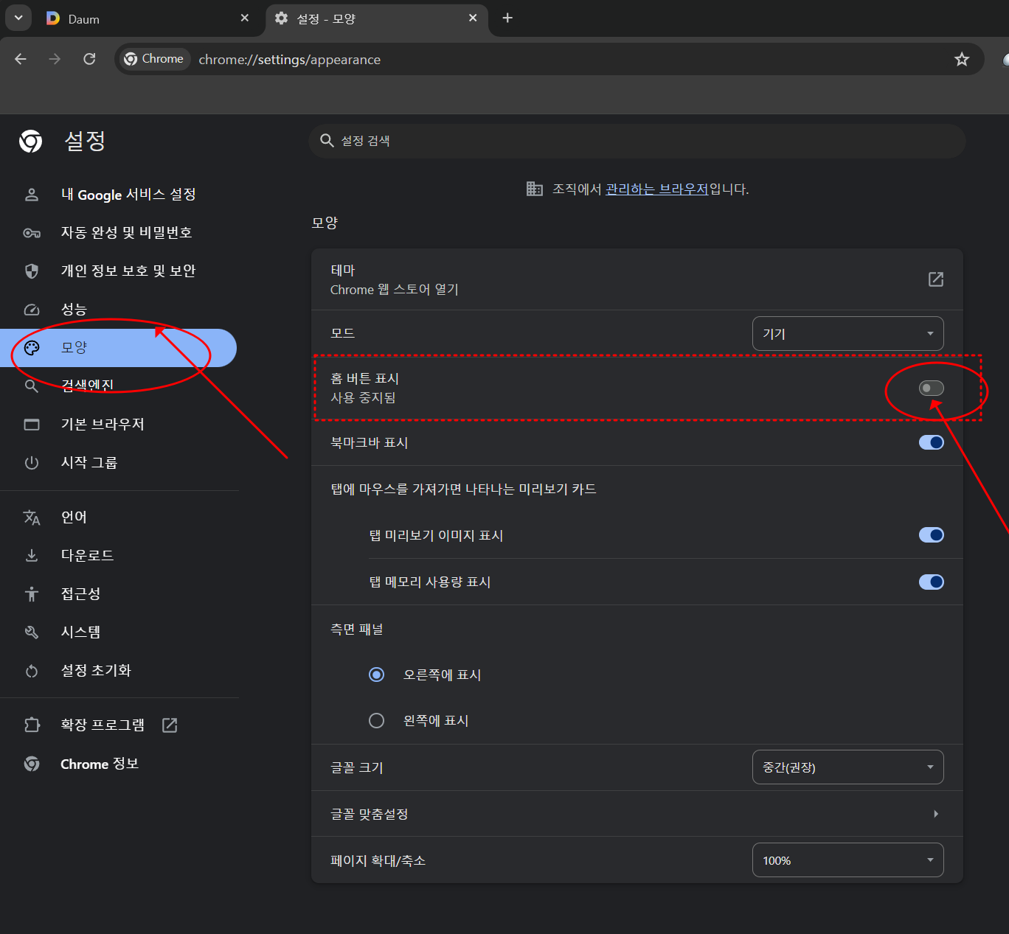Click the external link icon beside 확장 프로그램

(x=170, y=725)
